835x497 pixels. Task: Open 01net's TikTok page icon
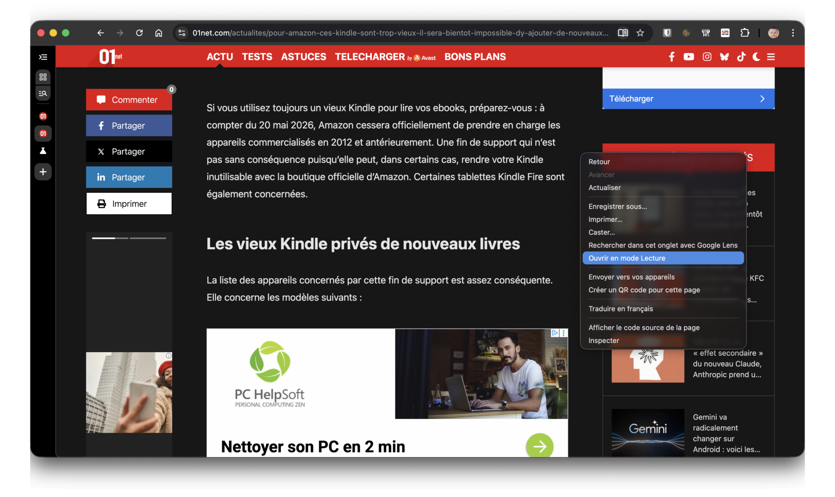click(741, 57)
